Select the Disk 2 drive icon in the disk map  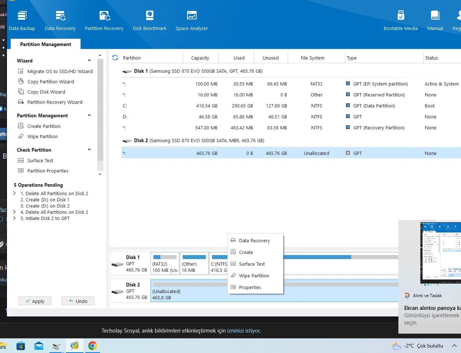click(x=118, y=292)
